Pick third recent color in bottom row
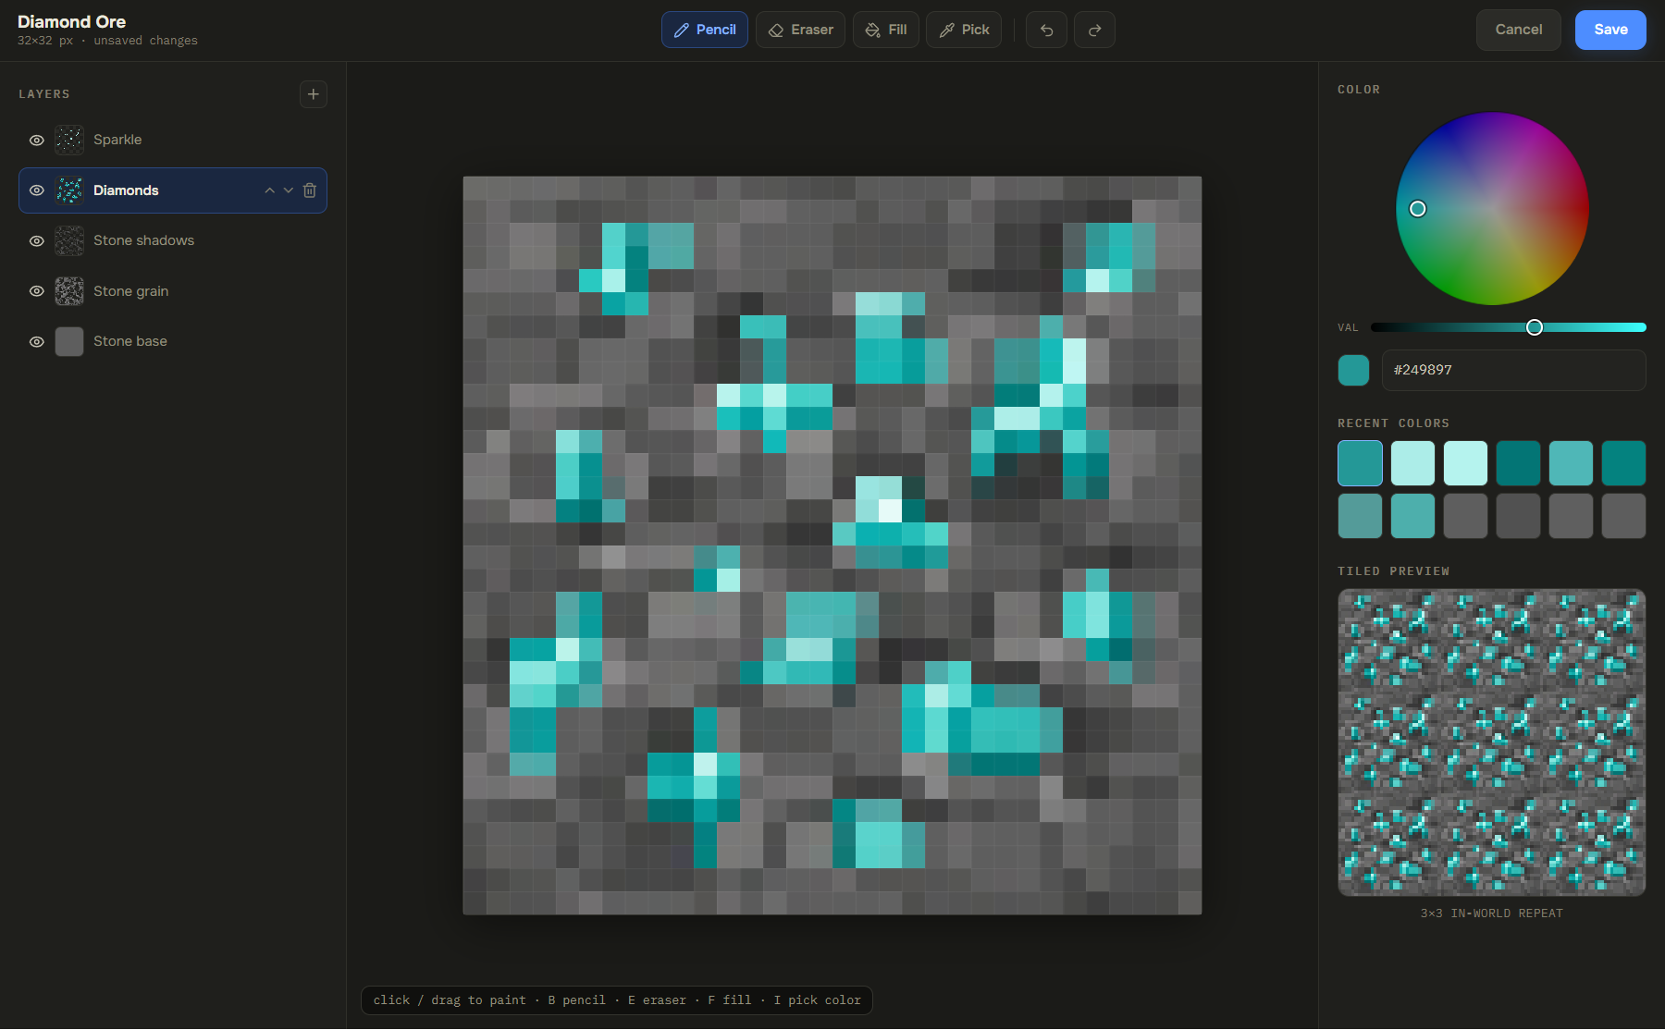Viewport: 1665px width, 1030px height. pyautogui.click(x=1465, y=516)
